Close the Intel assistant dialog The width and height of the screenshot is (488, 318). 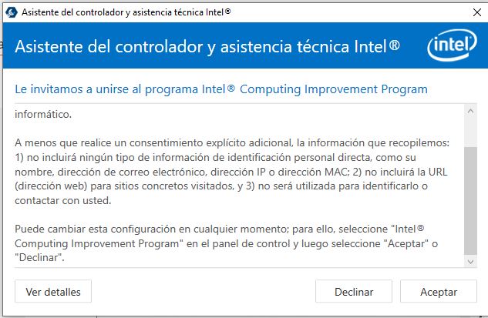(469, 13)
